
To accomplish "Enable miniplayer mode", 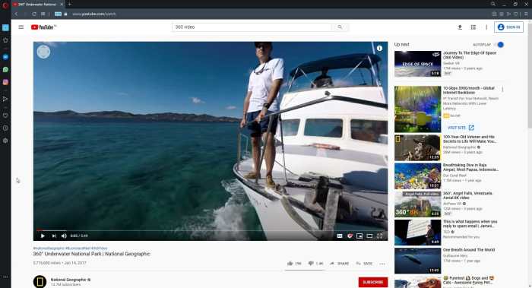I will point(359,236).
